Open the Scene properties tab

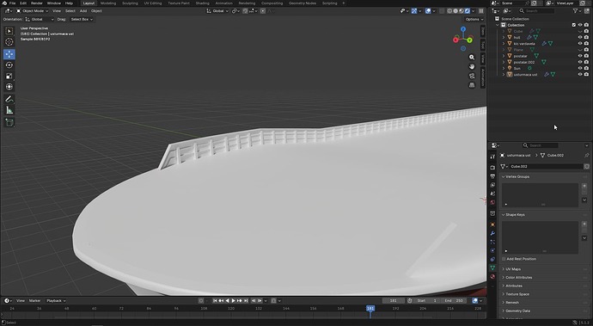click(x=492, y=194)
